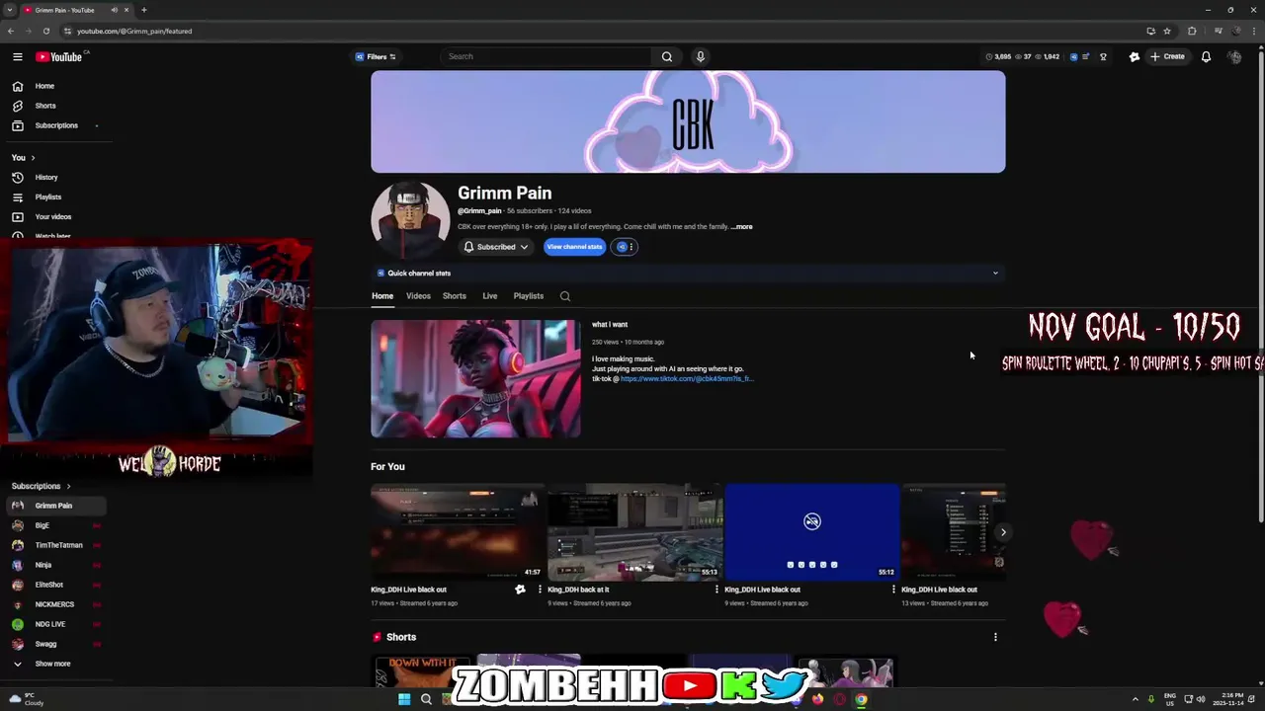Open Chrome tab search dropdown
Image resolution: width=1265 pixels, height=711 pixels.
tap(10, 10)
